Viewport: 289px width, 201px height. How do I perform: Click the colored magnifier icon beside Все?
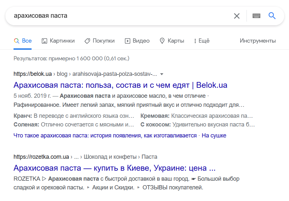click(x=16, y=41)
